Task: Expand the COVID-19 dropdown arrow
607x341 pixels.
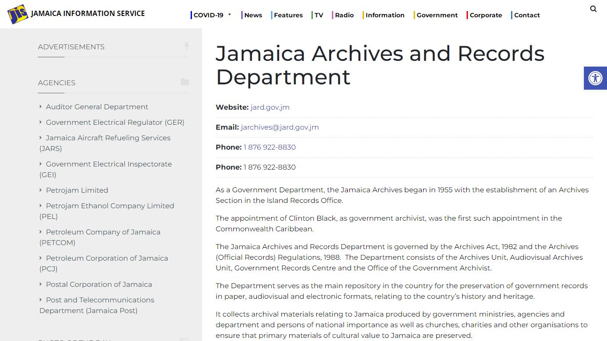Action: click(230, 15)
